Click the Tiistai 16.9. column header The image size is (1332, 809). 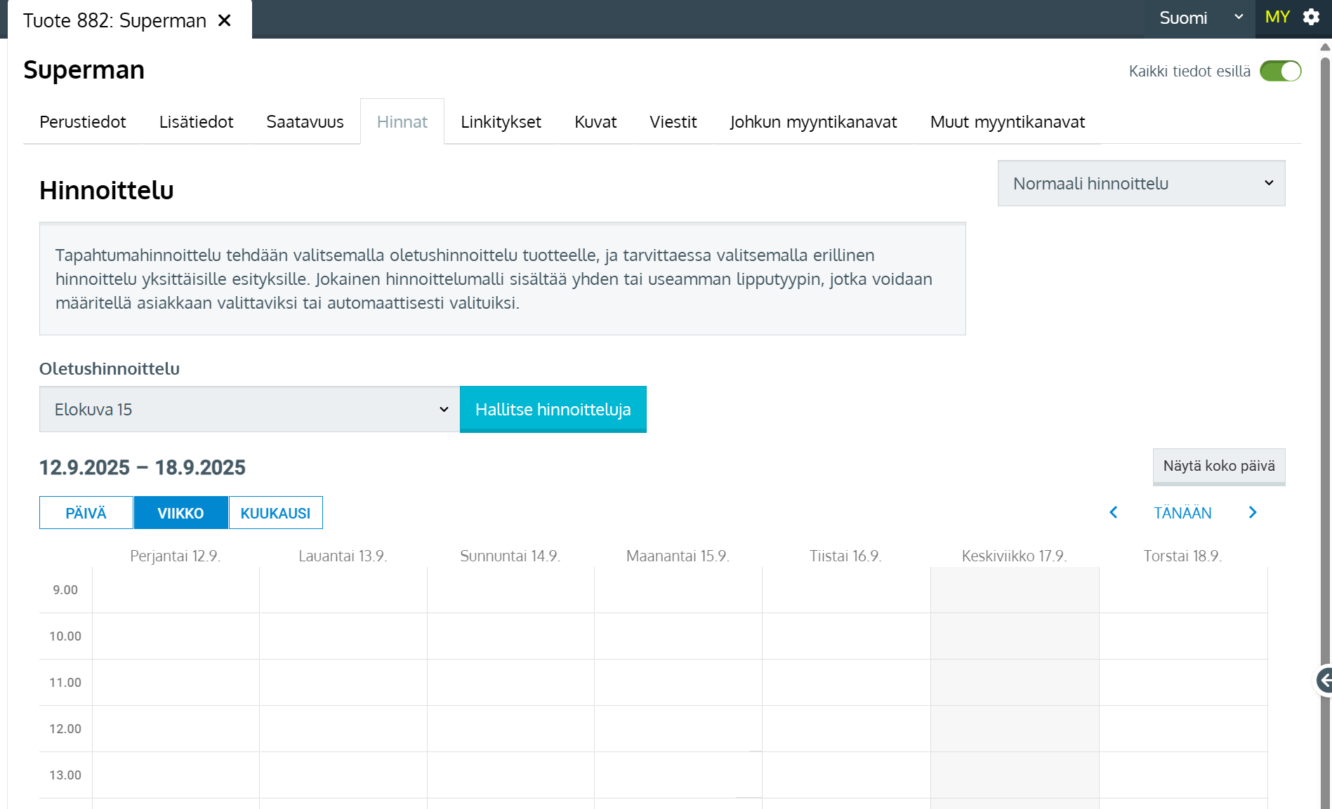coord(845,556)
